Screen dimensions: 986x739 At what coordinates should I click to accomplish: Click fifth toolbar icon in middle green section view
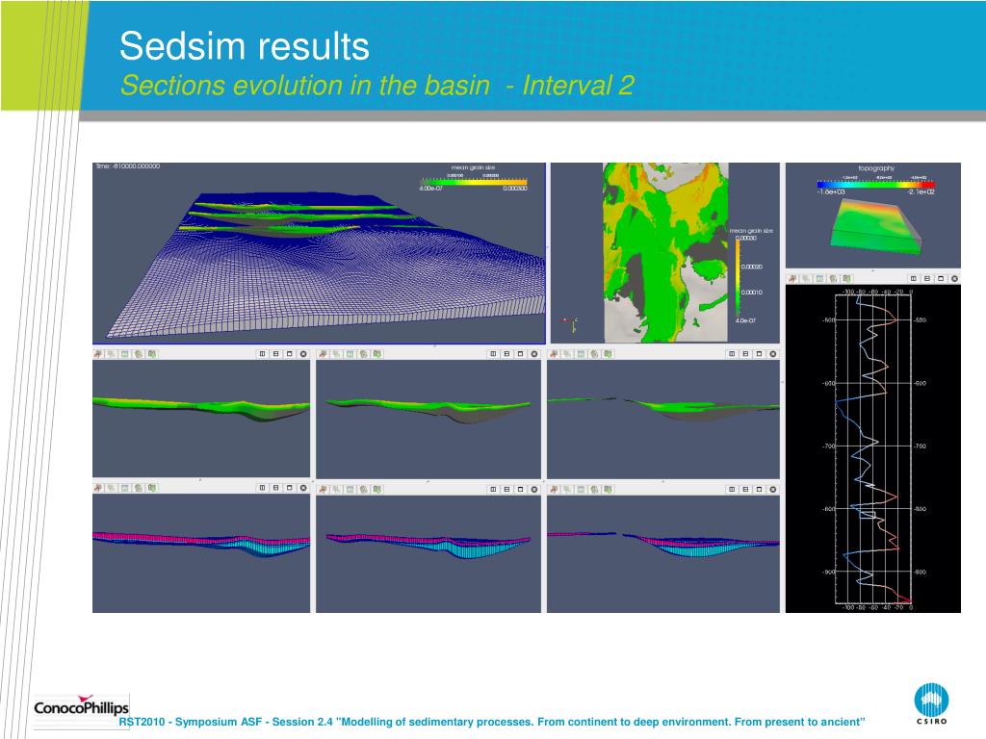pyautogui.click(x=377, y=354)
